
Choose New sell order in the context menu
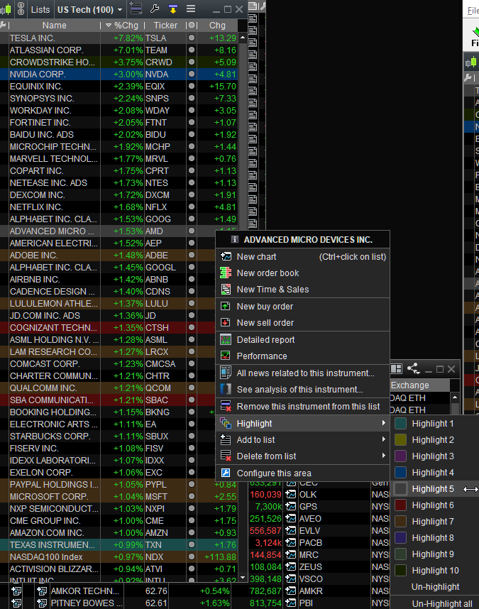(303, 323)
